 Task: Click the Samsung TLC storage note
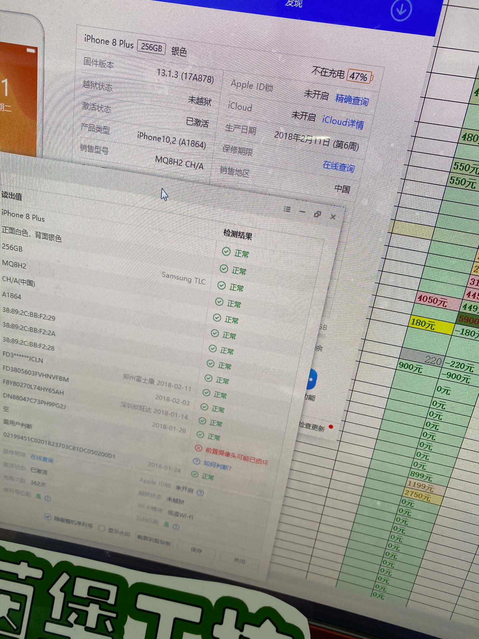click(184, 278)
